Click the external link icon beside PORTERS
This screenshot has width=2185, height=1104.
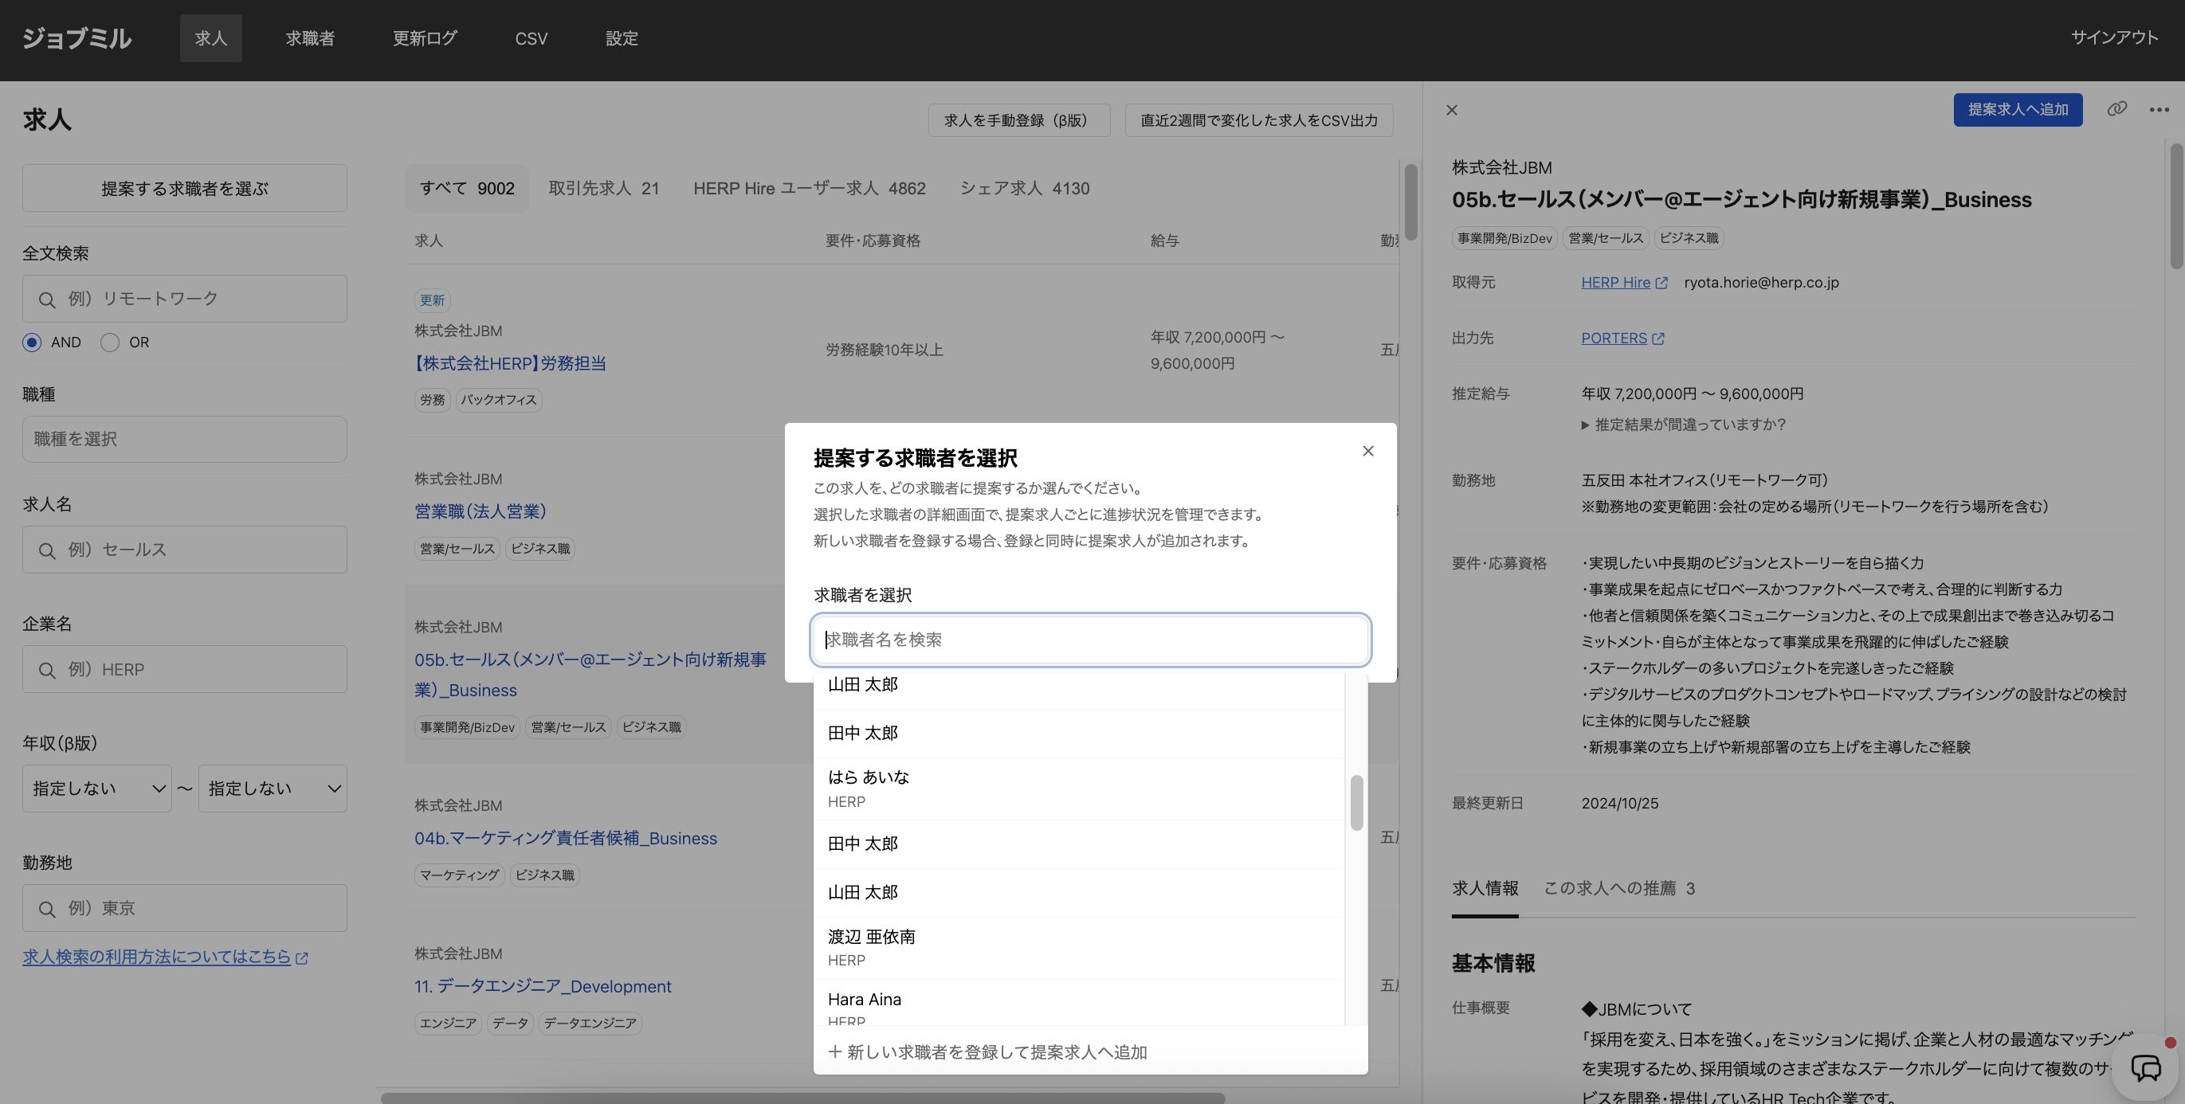pyautogui.click(x=1658, y=339)
